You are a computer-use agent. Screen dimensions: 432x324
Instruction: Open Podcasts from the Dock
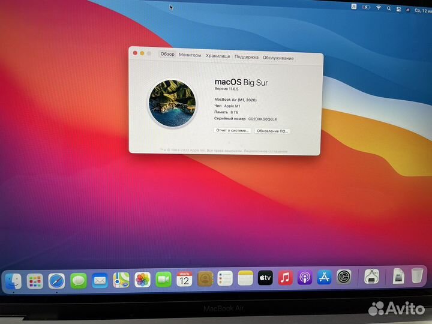click(305, 277)
